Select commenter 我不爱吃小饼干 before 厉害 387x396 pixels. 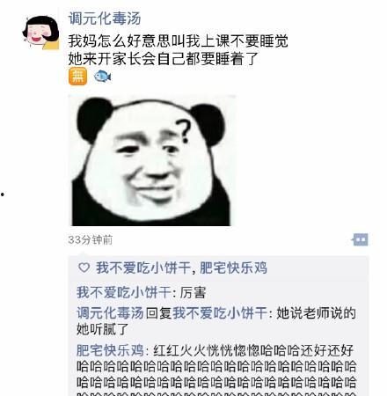124,292
